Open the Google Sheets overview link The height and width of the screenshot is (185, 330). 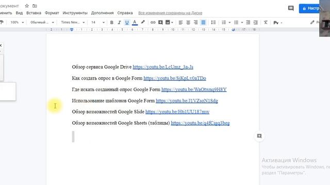coord(200,123)
